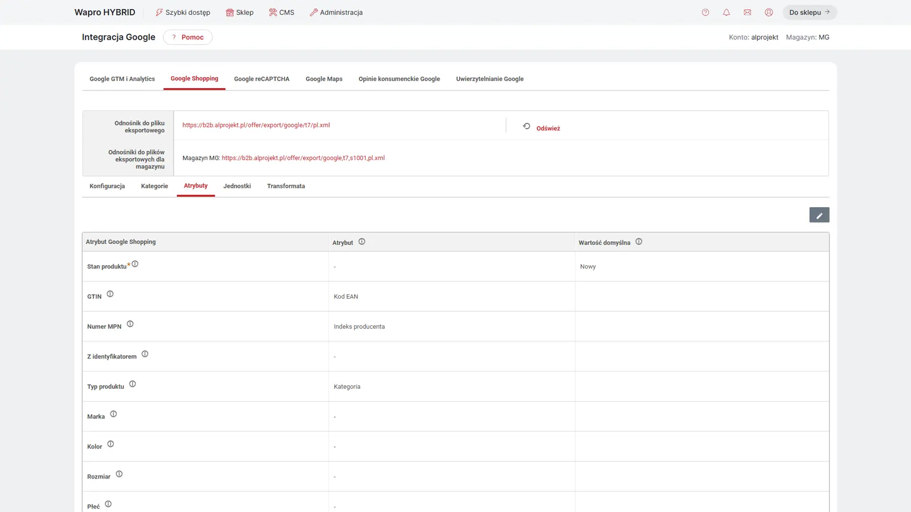Show the info tooltip next to GTIN
The height and width of the screenshot is (512, 911).
(x=110, y=294)
